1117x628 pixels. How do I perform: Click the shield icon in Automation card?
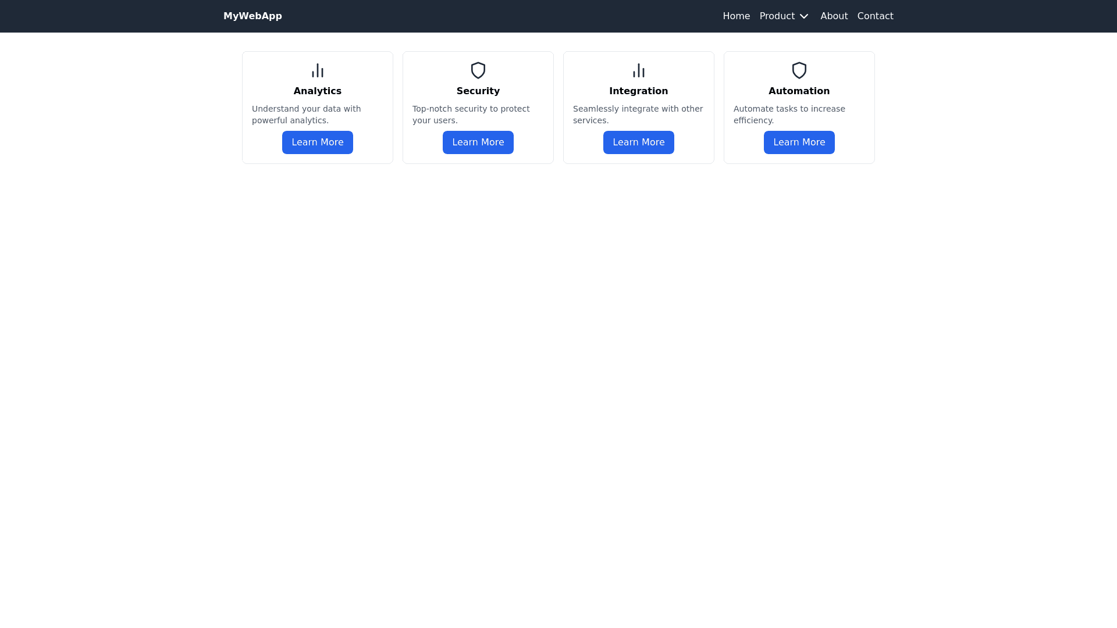coord(799,70)
